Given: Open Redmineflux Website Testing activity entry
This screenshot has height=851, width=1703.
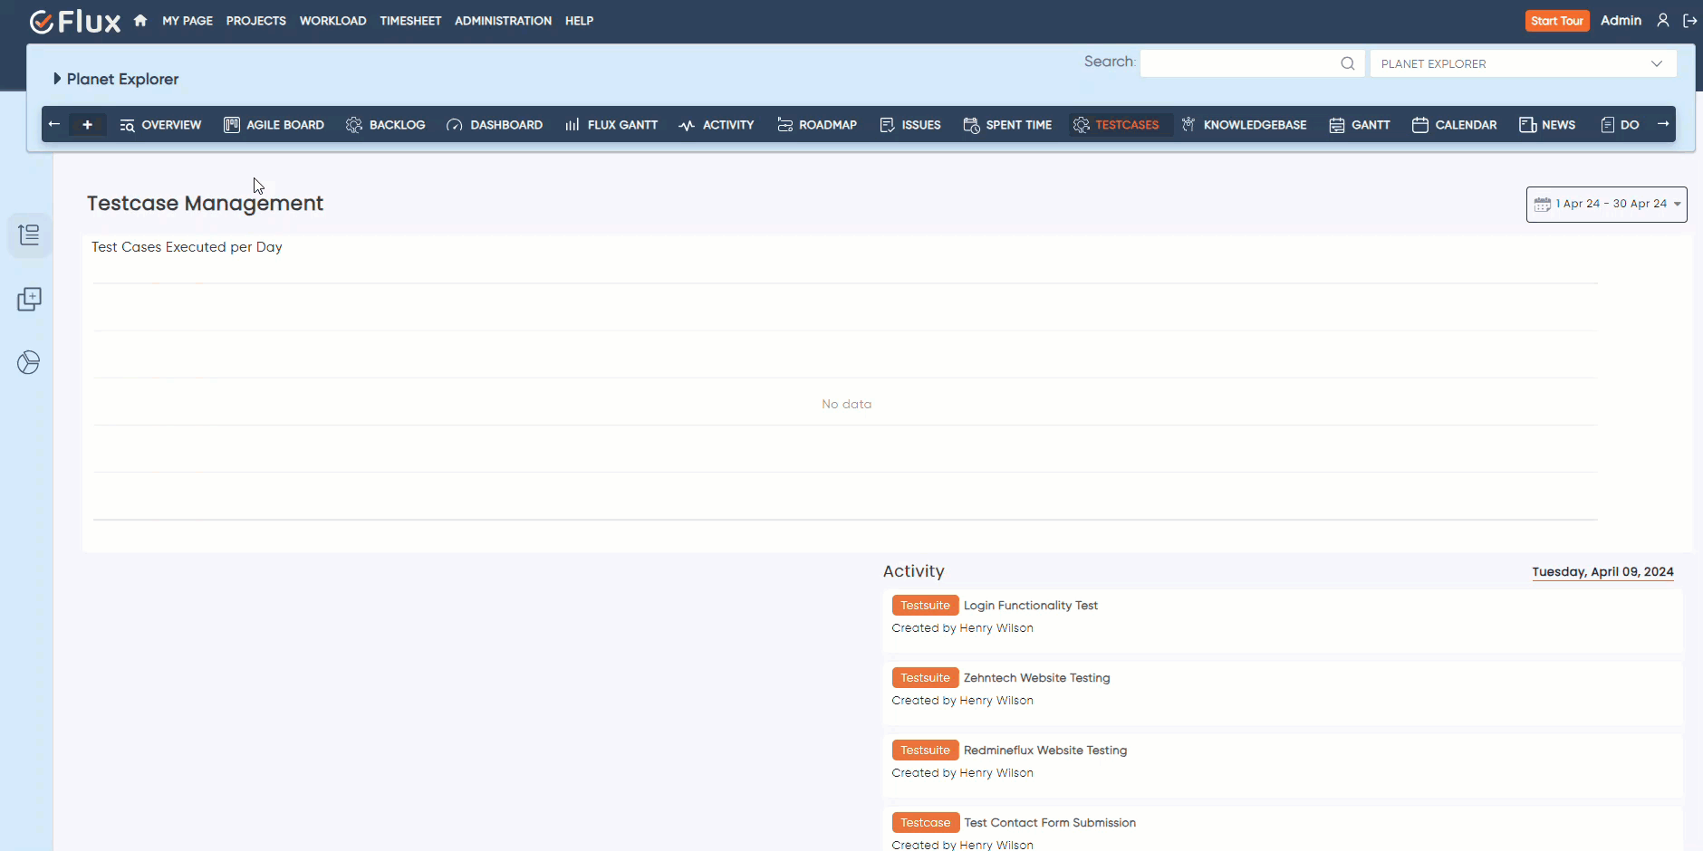Looking at the screenshot, I should pos(1044,751).
